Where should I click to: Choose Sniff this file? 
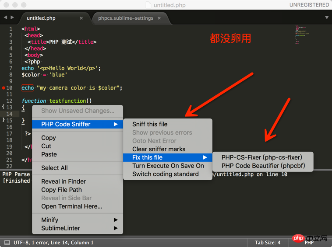coord(168,124)
